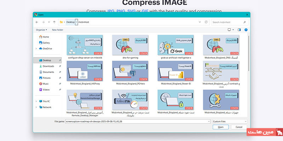Click the Refresh icon in address bar
The height and width of the screenshot is (141, 283).
click(x=206, y=22)
